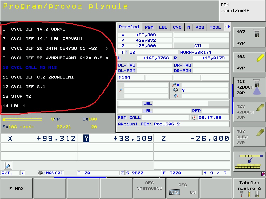The image size is (266, 199).
Task: Expand the CYCL DEF 22 VYHRUBOVANI line
Action: (107, 58)
